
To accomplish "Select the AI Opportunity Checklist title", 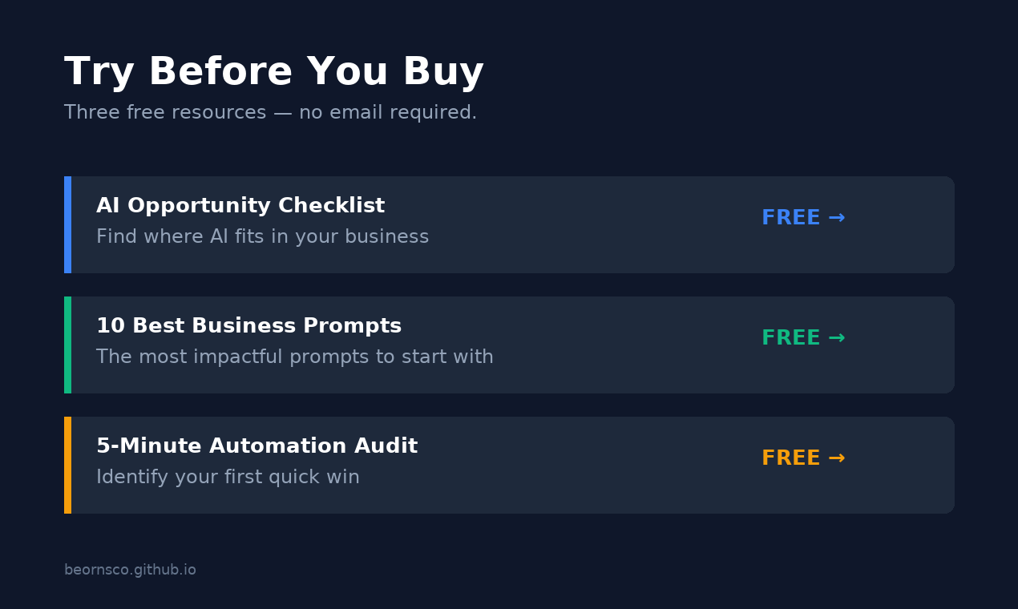I will click(x=240, y=205).
